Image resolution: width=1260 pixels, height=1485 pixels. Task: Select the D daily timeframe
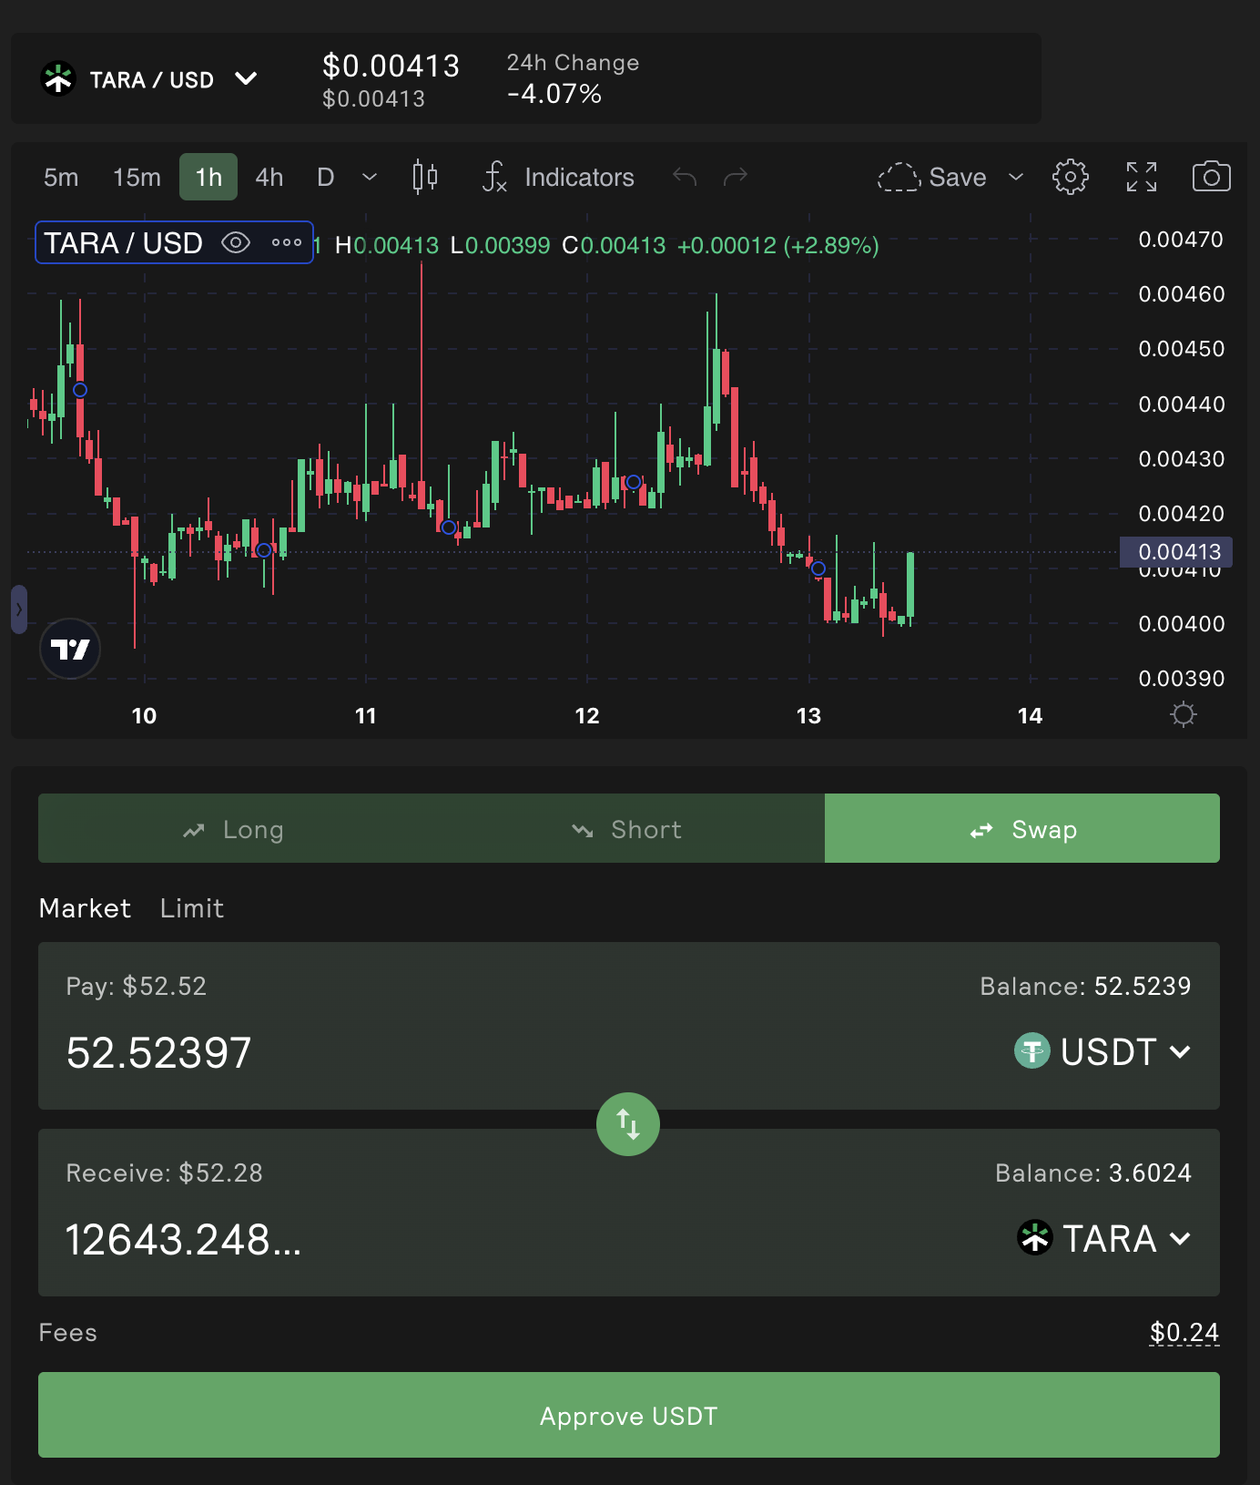pos(325,177)
